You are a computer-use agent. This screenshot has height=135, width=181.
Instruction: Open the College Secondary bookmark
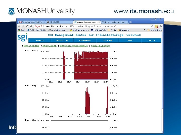[x=58, y=30]
